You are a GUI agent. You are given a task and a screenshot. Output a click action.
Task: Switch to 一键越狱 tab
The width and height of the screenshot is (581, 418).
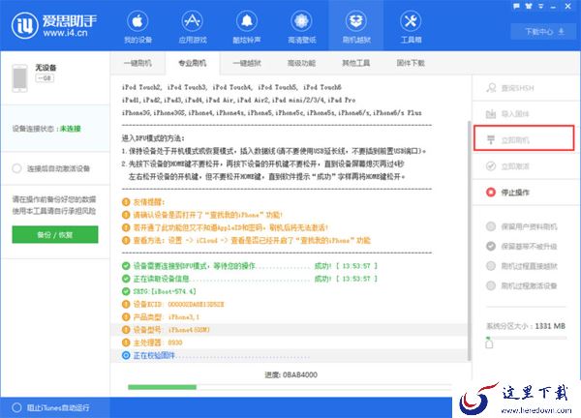[x=247, y=63]
